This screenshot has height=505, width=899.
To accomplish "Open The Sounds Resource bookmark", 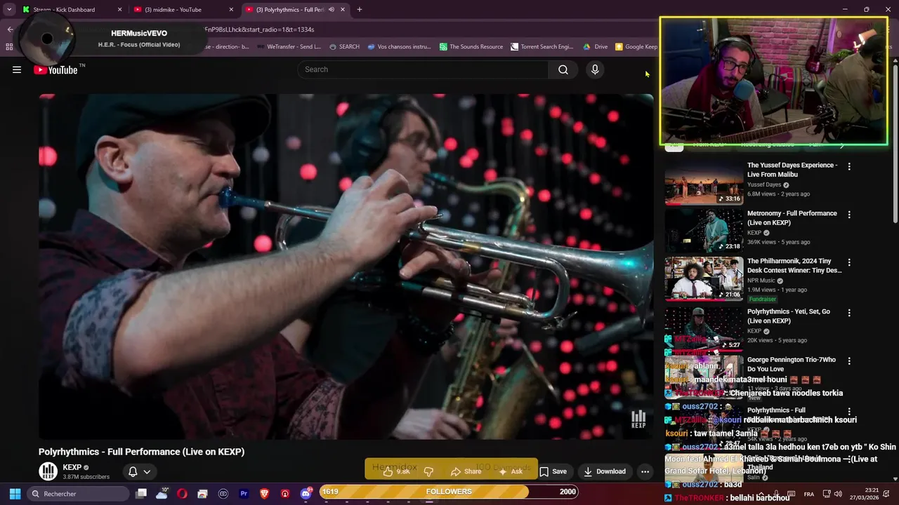I will pos(471,47).
